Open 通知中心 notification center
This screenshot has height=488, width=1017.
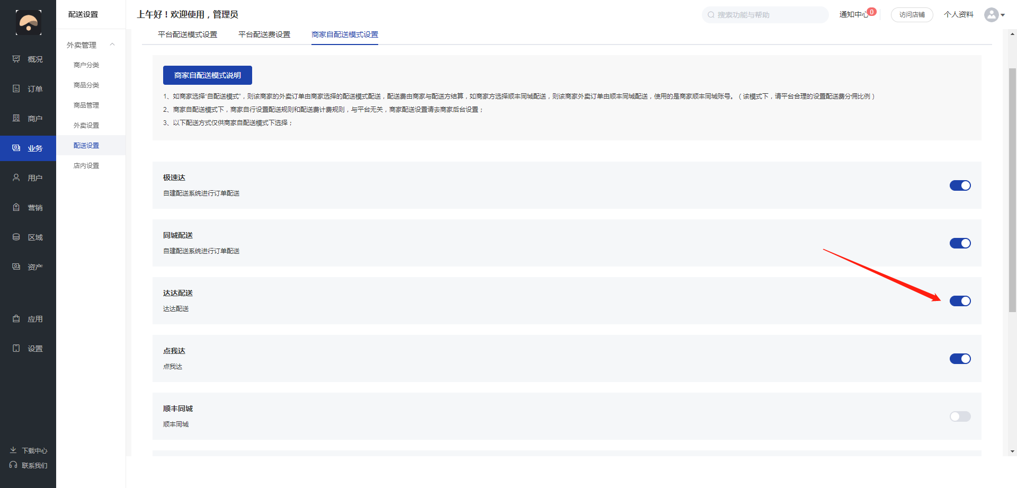pos(854,15)
